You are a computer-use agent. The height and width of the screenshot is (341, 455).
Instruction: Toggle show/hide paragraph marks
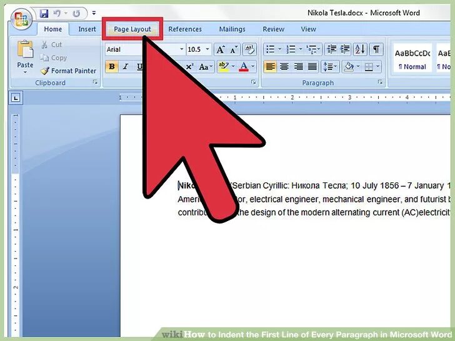(x=376, y=49)
